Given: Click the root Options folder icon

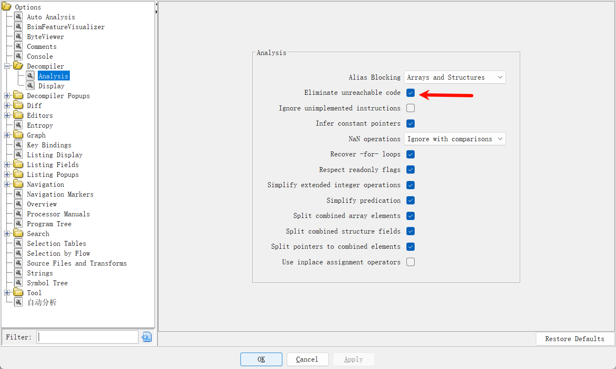Looking at the screenshot, I should pos(7,7).
